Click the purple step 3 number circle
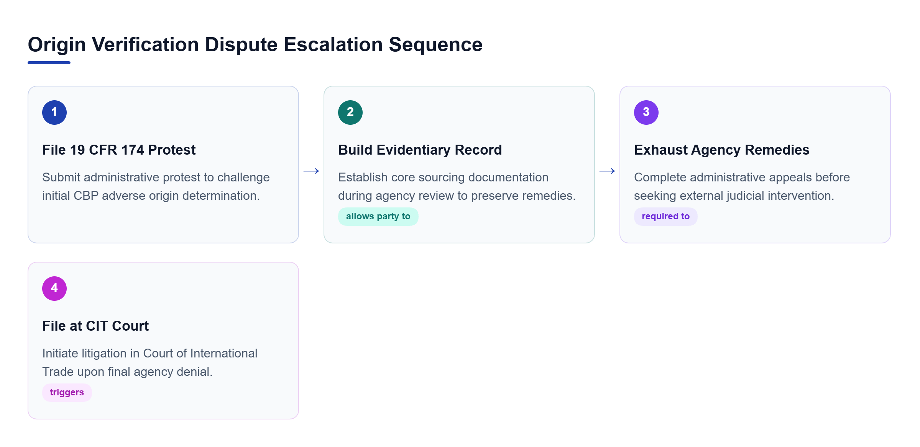920x447 pixels. [646, 113]
